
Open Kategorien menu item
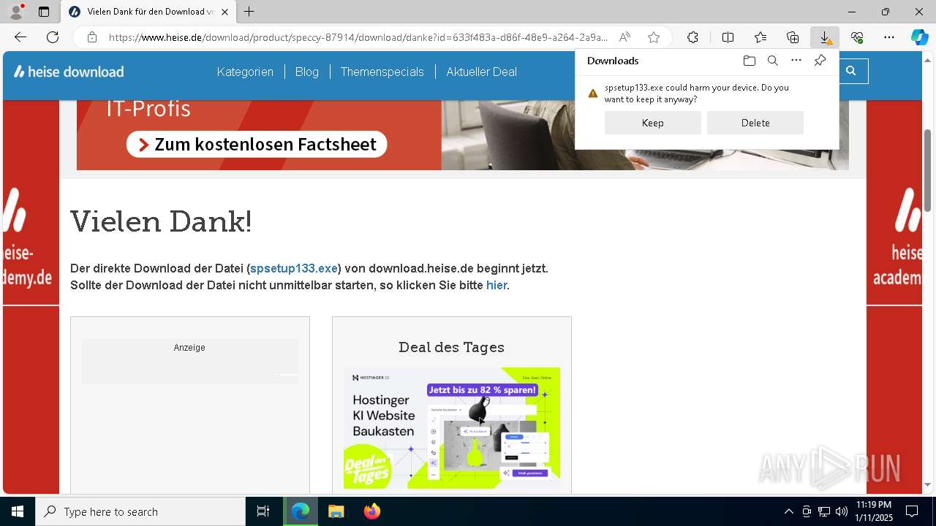(245, 72)
